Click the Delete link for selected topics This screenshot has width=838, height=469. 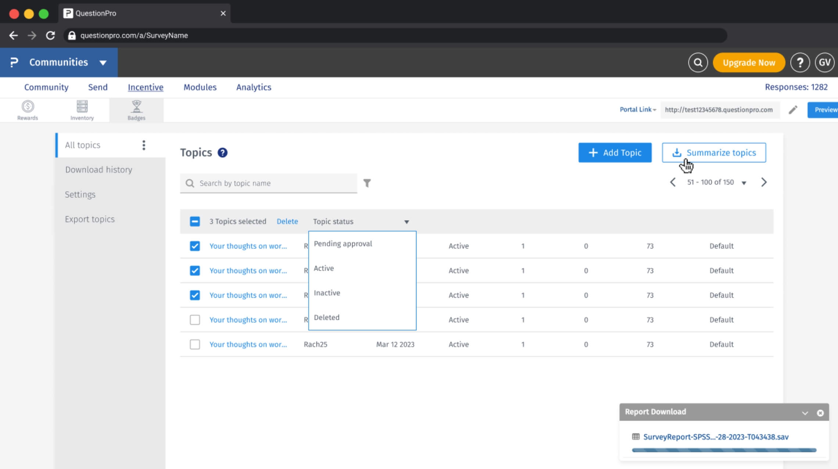(287, 221)
